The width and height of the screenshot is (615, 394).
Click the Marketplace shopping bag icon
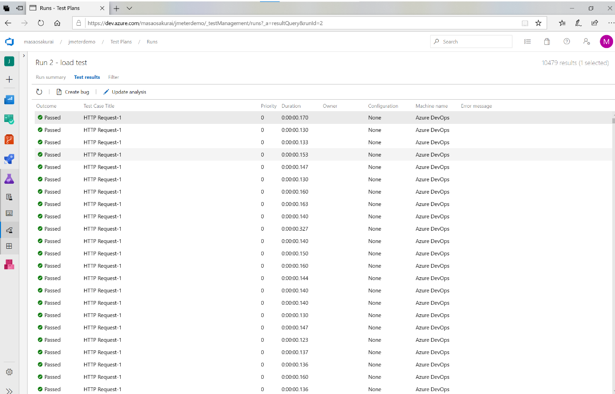click(547, 42)
